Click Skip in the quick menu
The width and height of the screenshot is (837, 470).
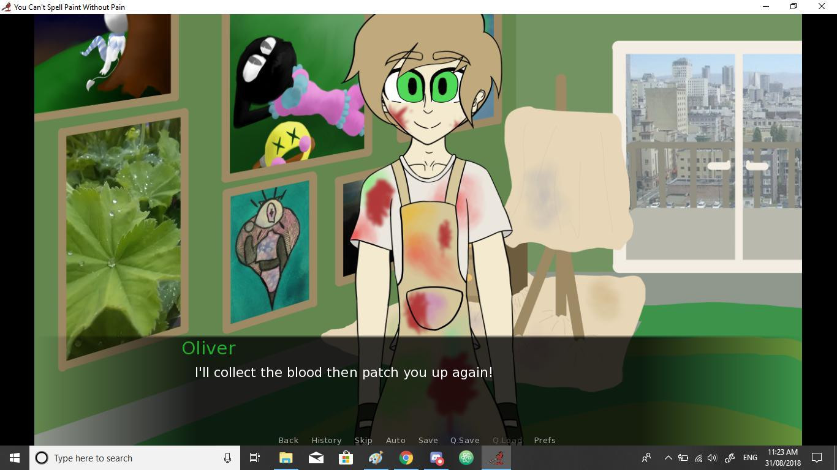pos(363,440)
